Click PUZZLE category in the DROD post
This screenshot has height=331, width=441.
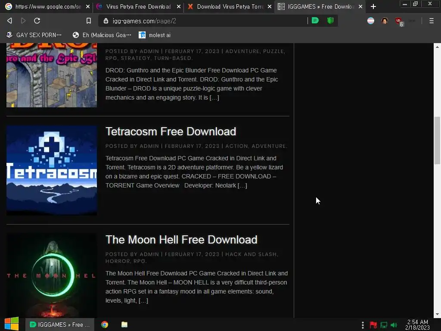pos(273,51)
